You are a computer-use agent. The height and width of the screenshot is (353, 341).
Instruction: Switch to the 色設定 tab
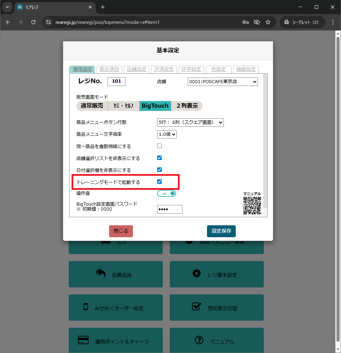[219, 69]
